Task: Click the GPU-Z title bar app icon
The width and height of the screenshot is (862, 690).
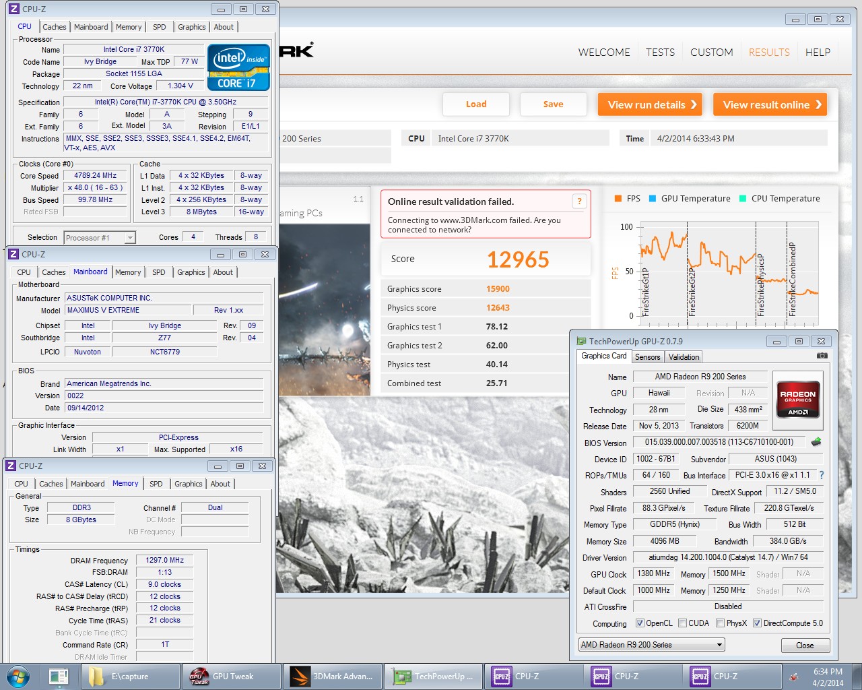Action: (x=581, y=341)
